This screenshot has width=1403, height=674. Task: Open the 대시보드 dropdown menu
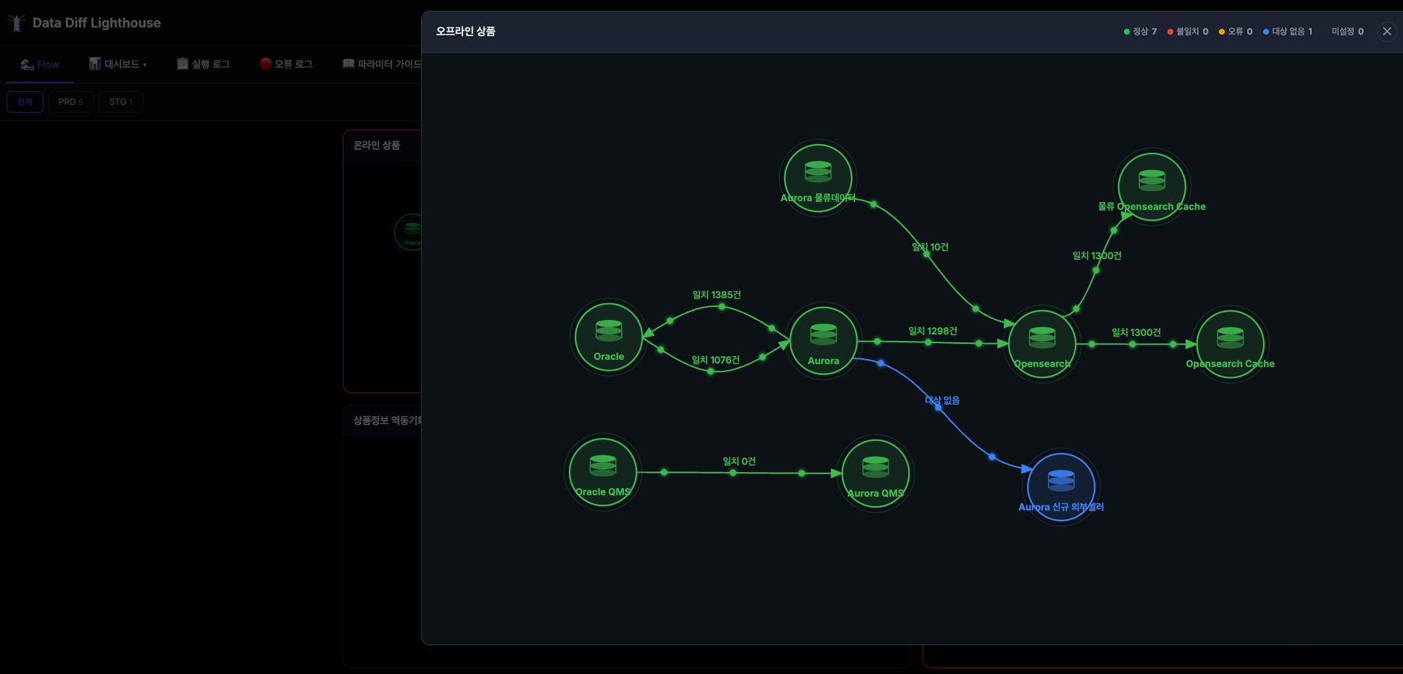(118, 64)
